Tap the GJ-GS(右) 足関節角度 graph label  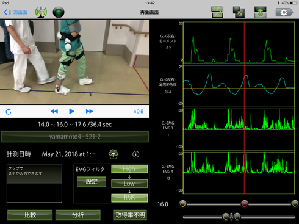tap(168, 82)
